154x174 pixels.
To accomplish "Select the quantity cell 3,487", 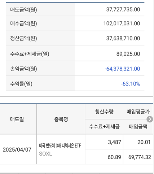I will tap(114, 142).
